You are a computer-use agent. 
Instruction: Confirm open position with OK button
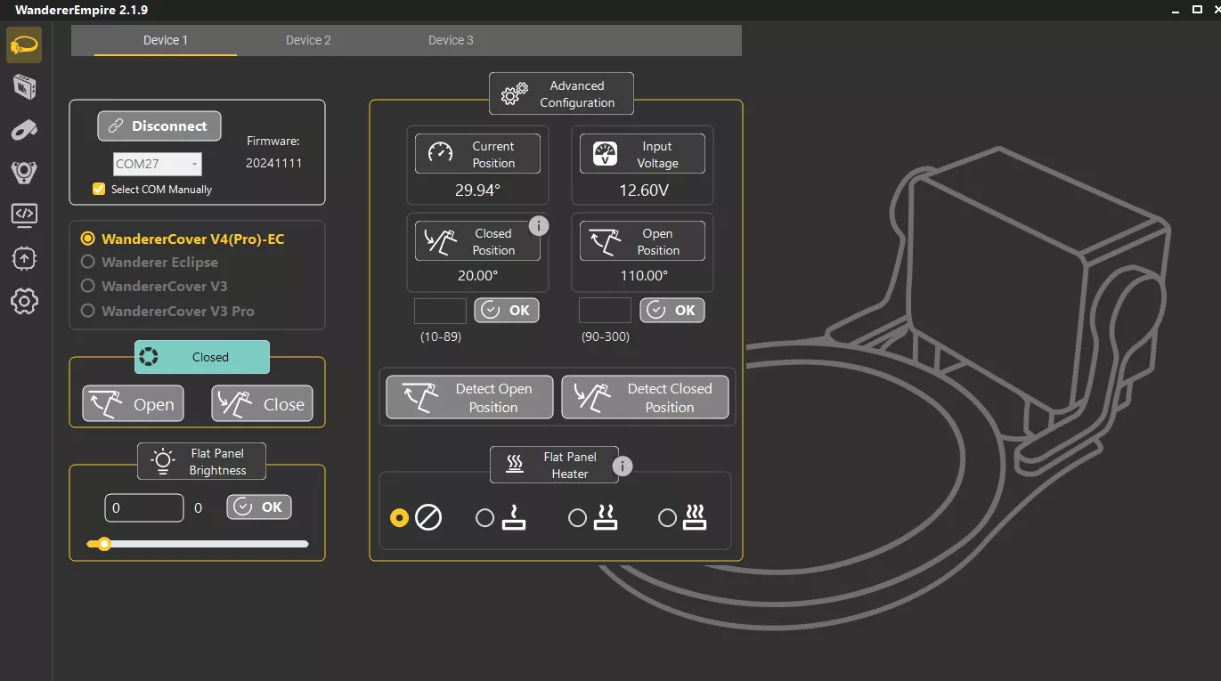672,310
